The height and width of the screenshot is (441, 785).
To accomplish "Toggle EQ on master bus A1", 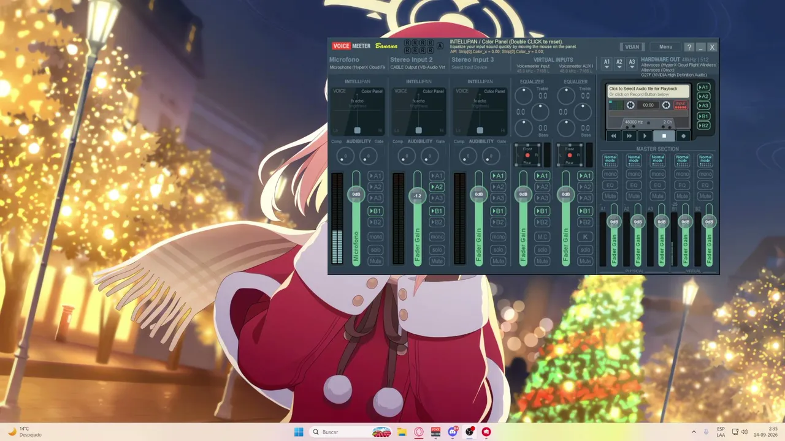I will [610, 185].
